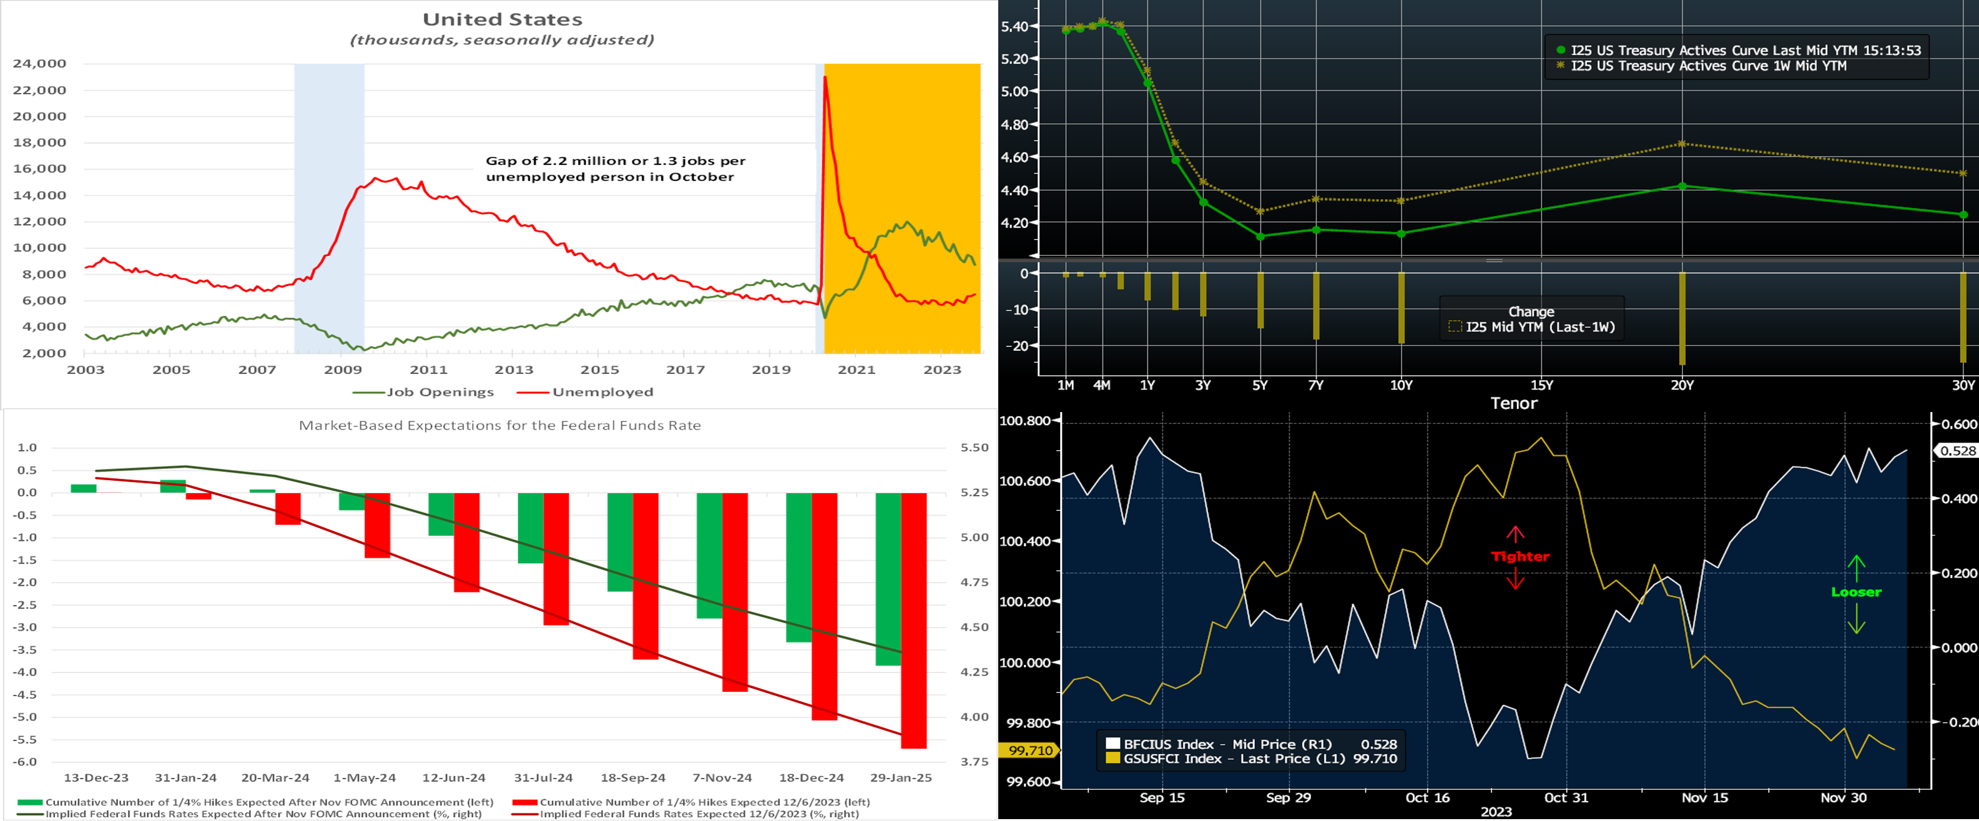Click the 20Y green data point on yield curve
This screenshot has width=1979, height=821.
click(x=1682, y=186)
